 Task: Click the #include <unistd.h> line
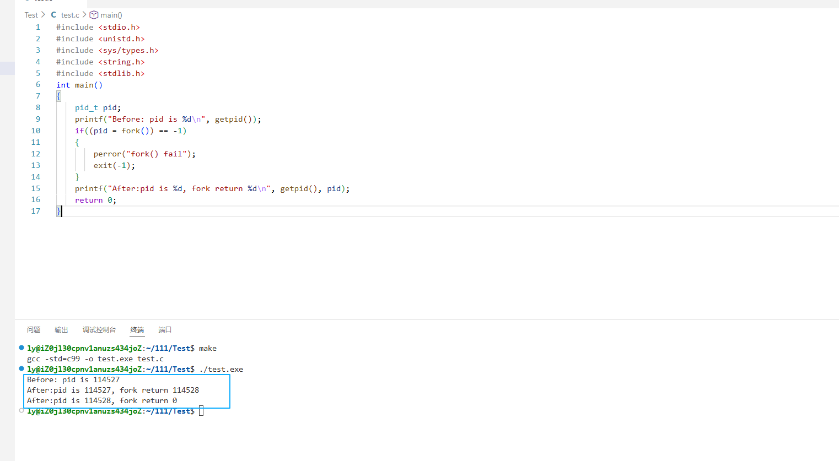click(x=100, y=39)
